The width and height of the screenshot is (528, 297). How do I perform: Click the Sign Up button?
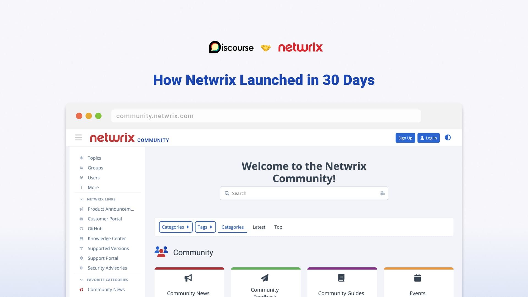(x=405, y=138)
